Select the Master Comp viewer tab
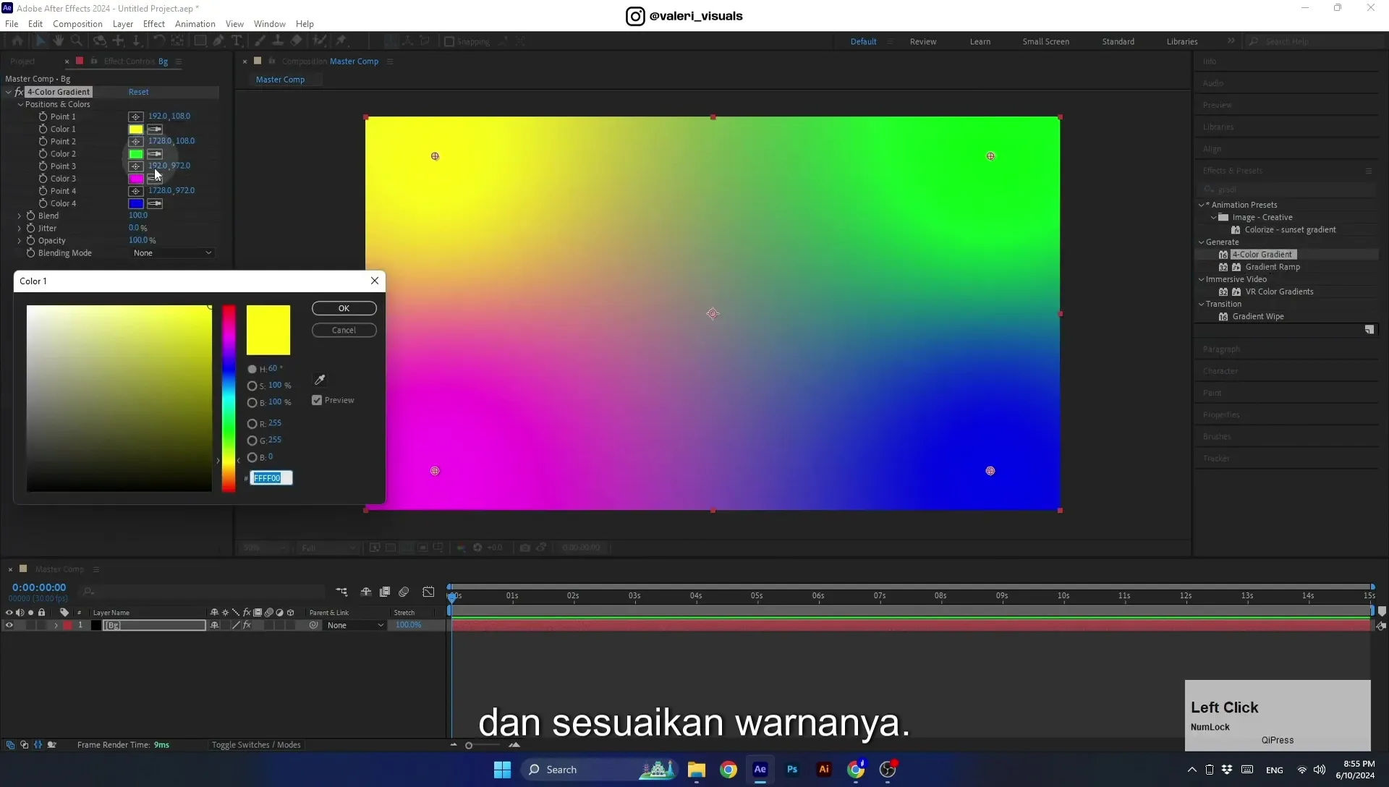 tap(280, 80)
